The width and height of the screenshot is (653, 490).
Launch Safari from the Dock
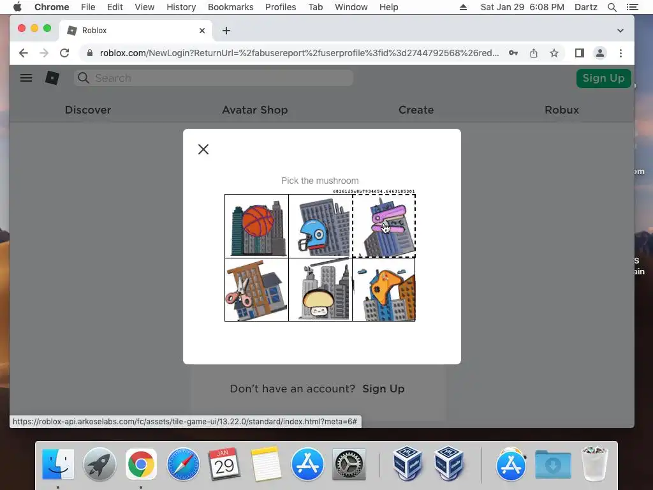tap(183, 464)
